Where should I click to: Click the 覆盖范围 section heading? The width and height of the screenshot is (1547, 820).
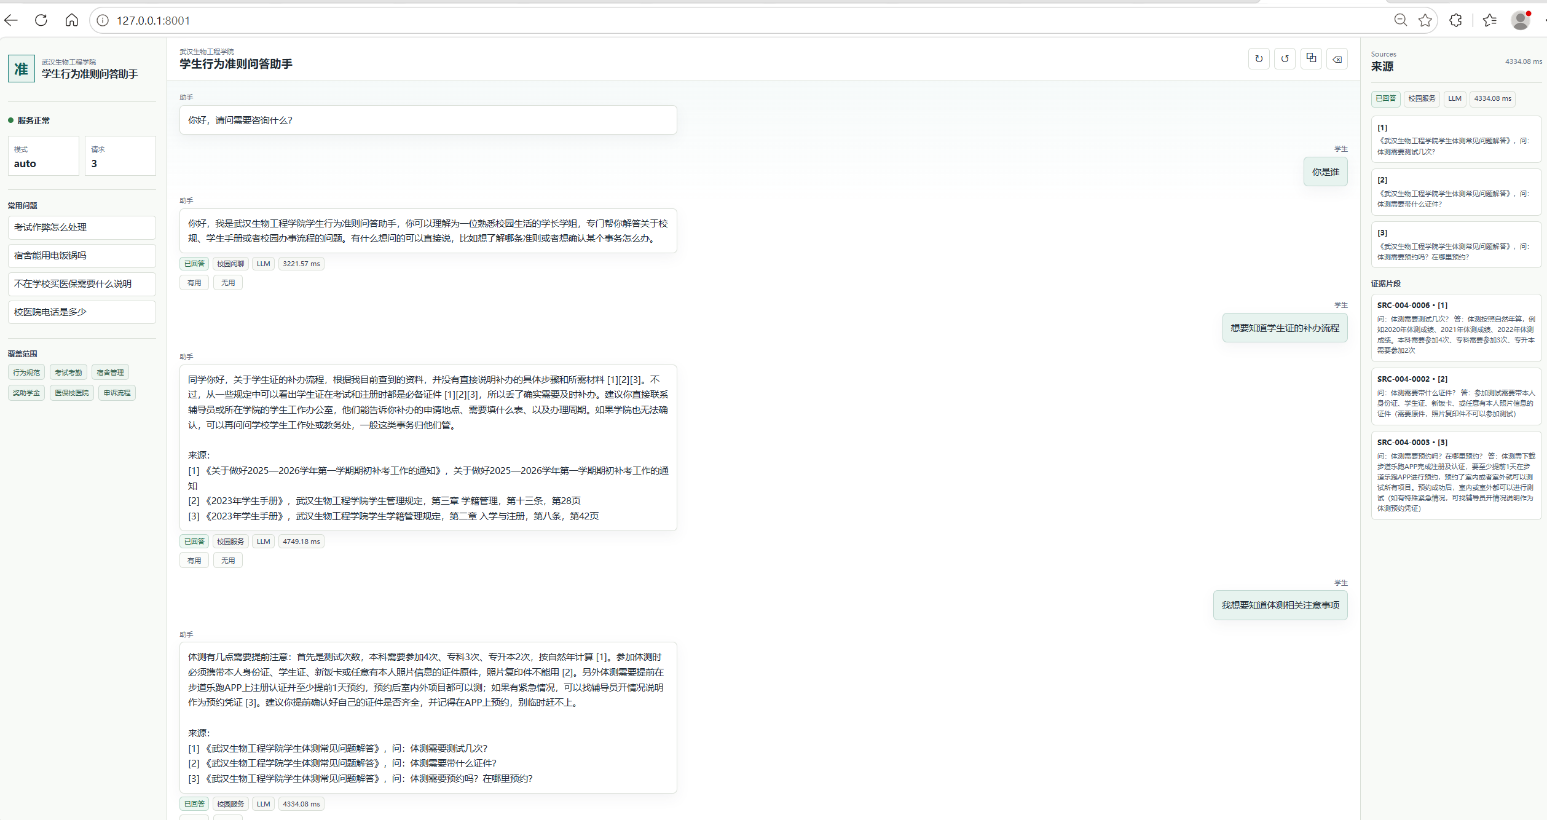22,354
